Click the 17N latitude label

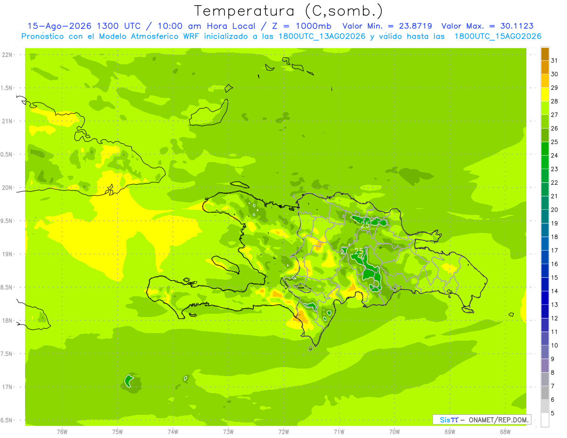tap(8, 387)
